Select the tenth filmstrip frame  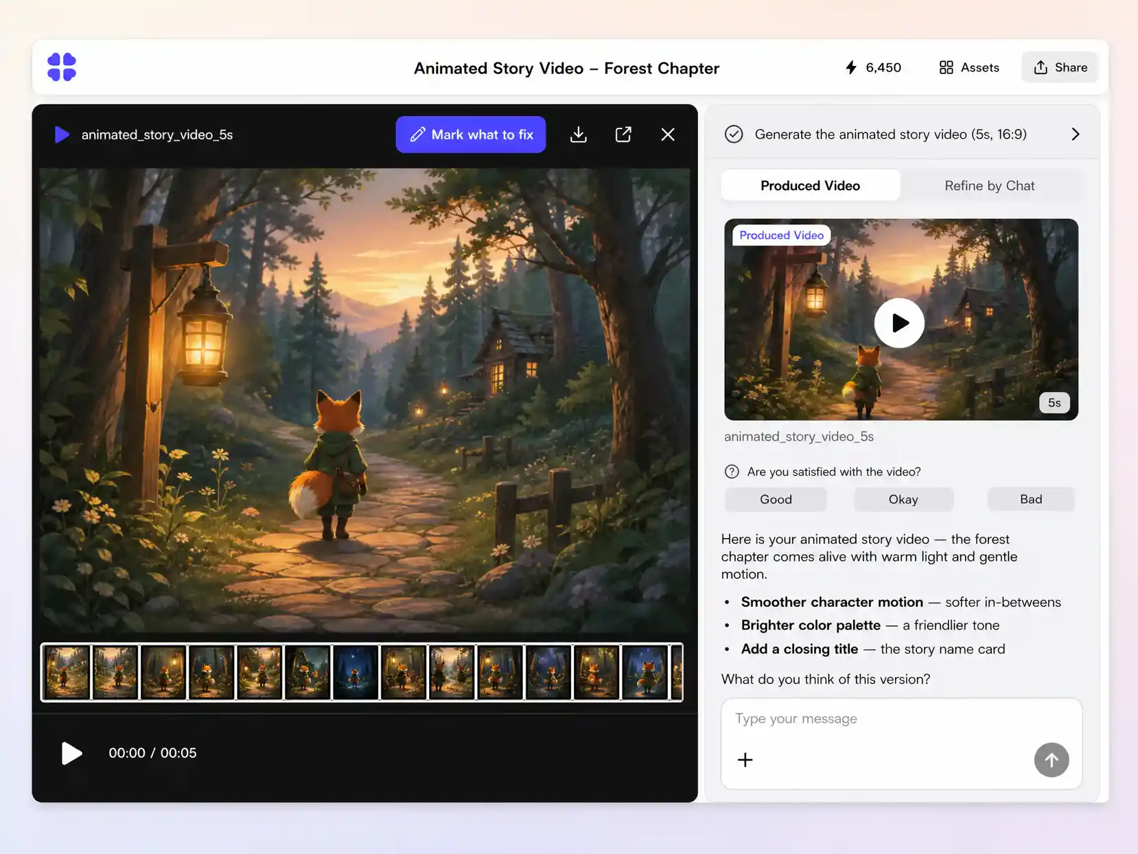(x=500, y=672)
